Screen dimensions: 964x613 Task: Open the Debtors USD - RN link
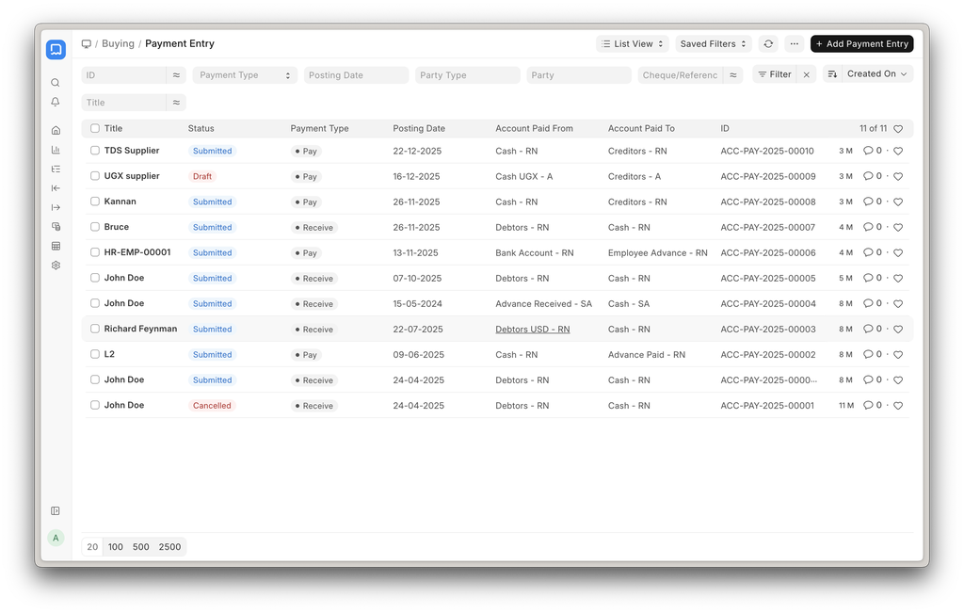pyautogui.click(x=532, y=330)
